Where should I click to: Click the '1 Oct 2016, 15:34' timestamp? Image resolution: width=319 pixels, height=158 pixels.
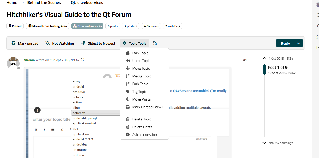point(281,59)
